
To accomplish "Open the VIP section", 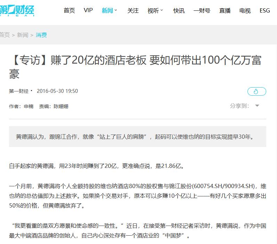I will pyautogui.click(x=88, y=10).
